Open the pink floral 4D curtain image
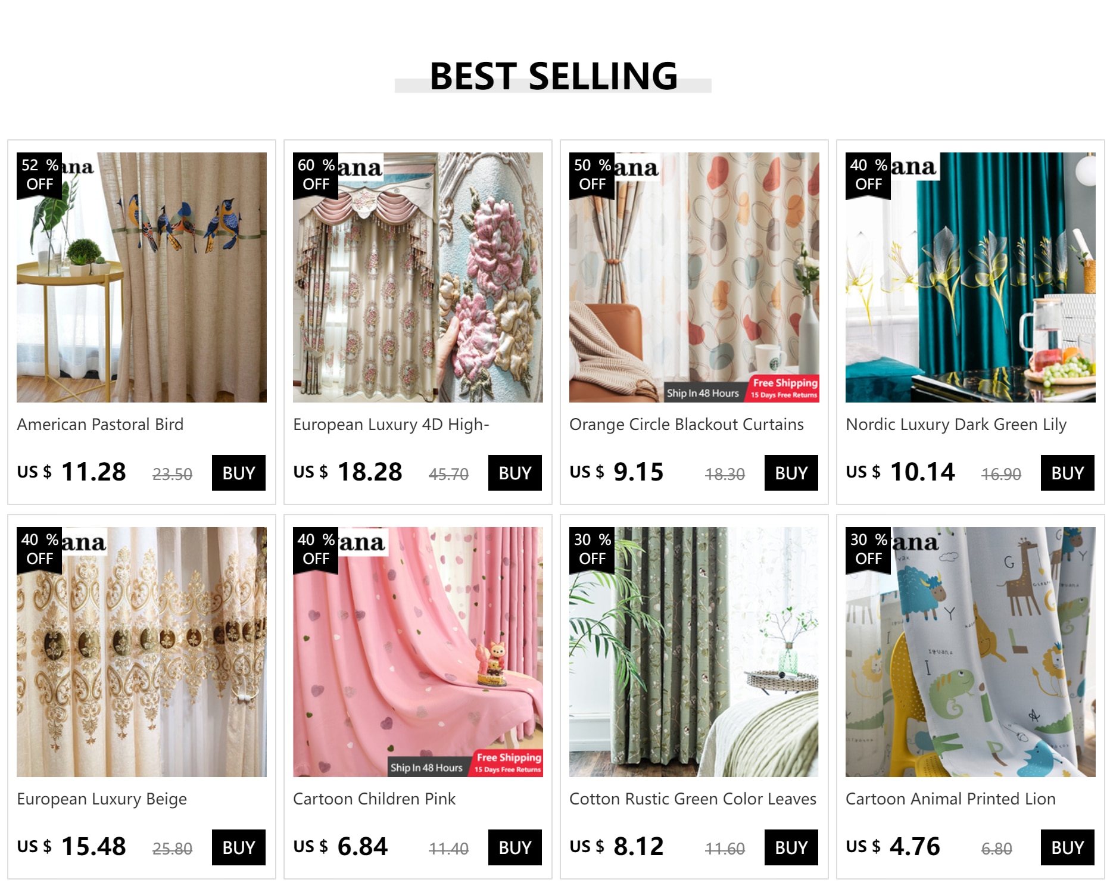 pyautogui.click(x=418, y=277)
